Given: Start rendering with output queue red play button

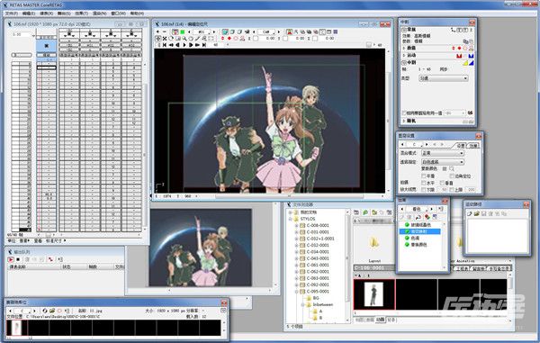Looking at the screenshot, I should (x=11, y=259).
